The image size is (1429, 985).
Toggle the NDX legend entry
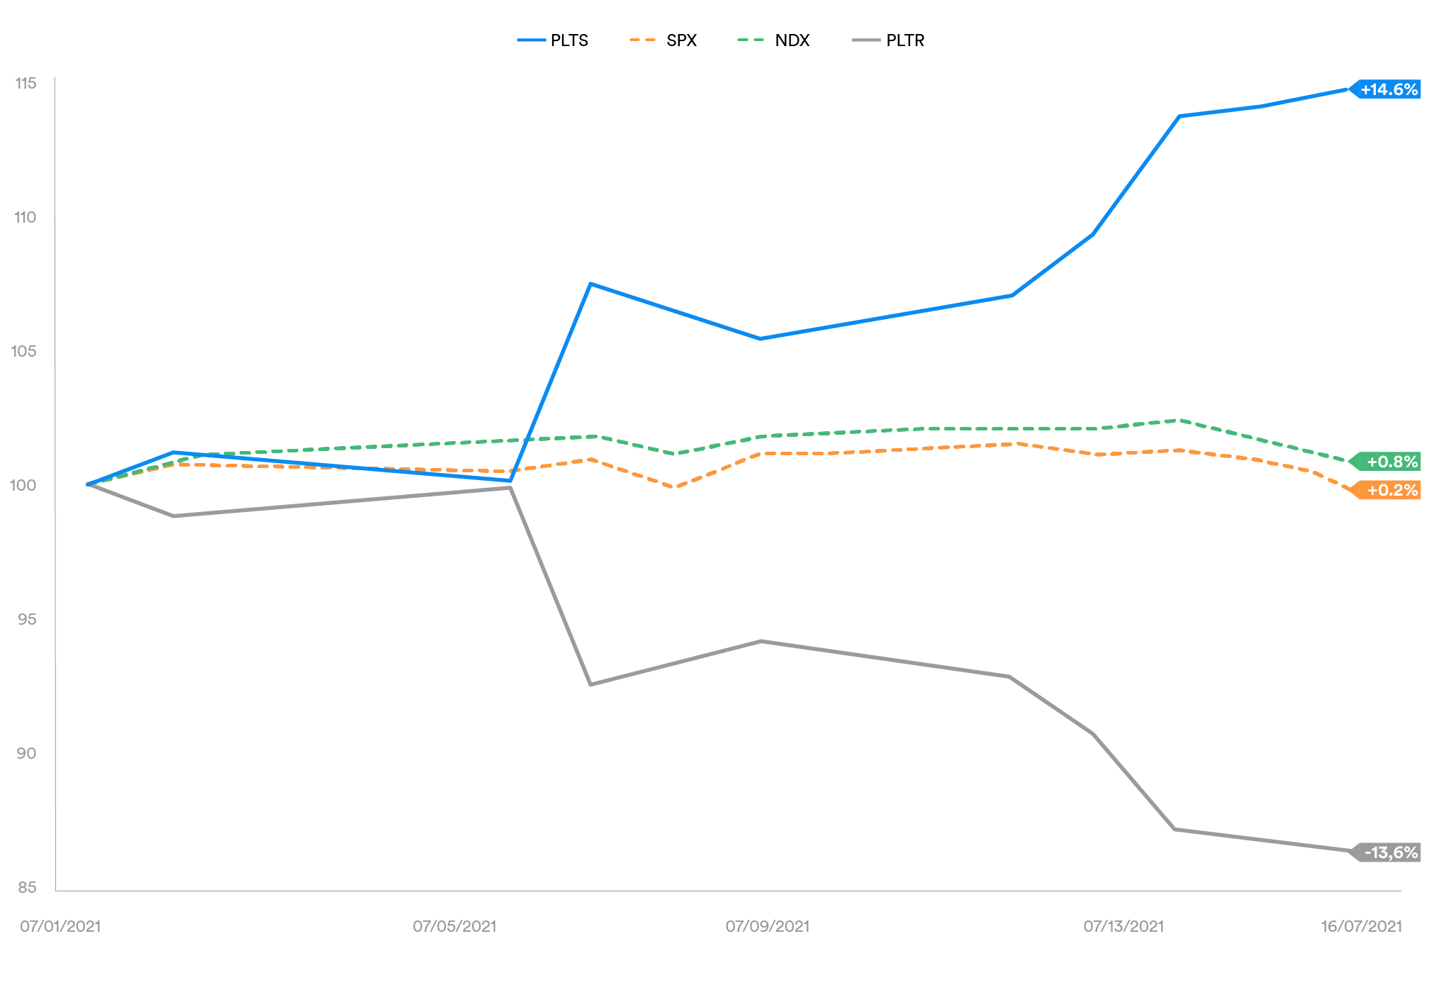pyautogui.click(x=792, y=40)
